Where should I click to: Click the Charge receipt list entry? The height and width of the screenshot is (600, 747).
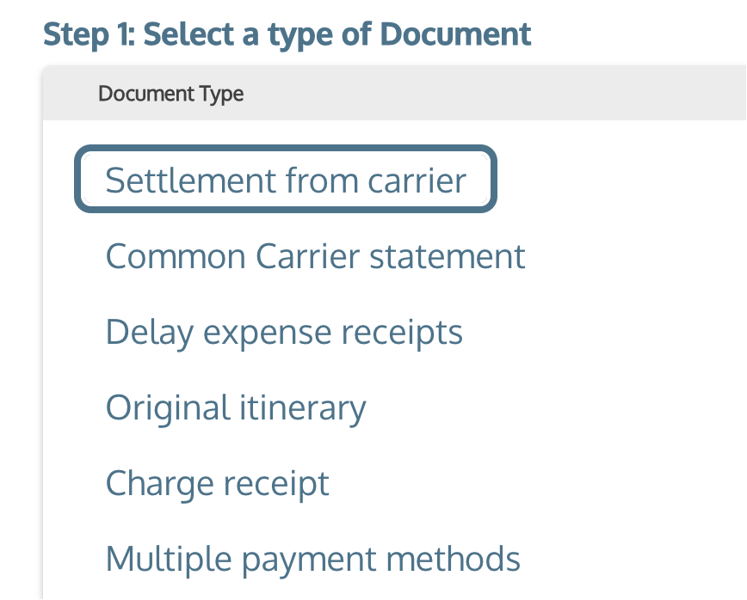pos(217,483)
